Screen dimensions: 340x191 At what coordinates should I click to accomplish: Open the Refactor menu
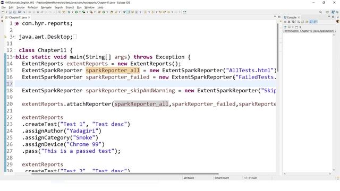33,7
